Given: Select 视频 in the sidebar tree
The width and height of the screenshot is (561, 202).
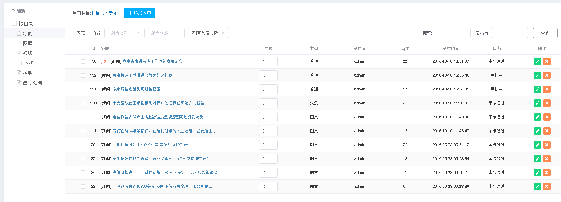Looking at the screenshot, I should (27, 53).
